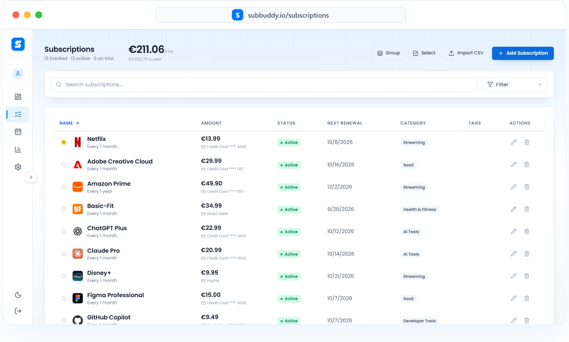Screen dimensions: 569x342
Task: Select the subscriptions list sidebar tab
Action: point(18,114)
